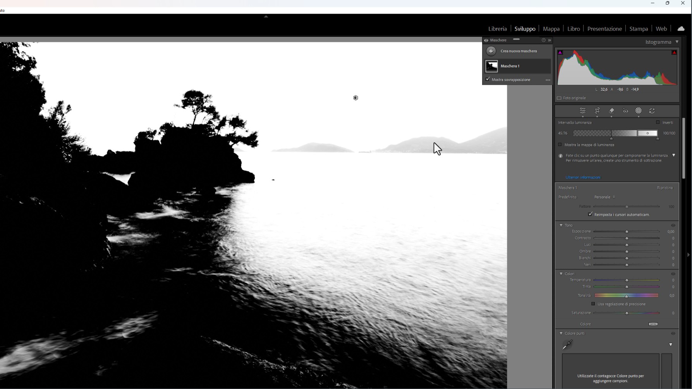Switch to the Libreria module

click(x=497, y=28)
